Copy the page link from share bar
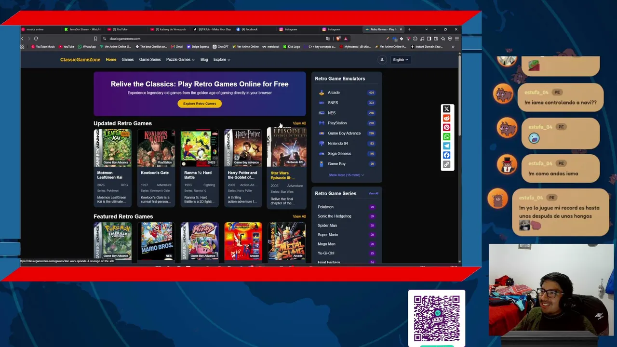The height and width of the screenshot is (347, 617). tap(446, 165)
